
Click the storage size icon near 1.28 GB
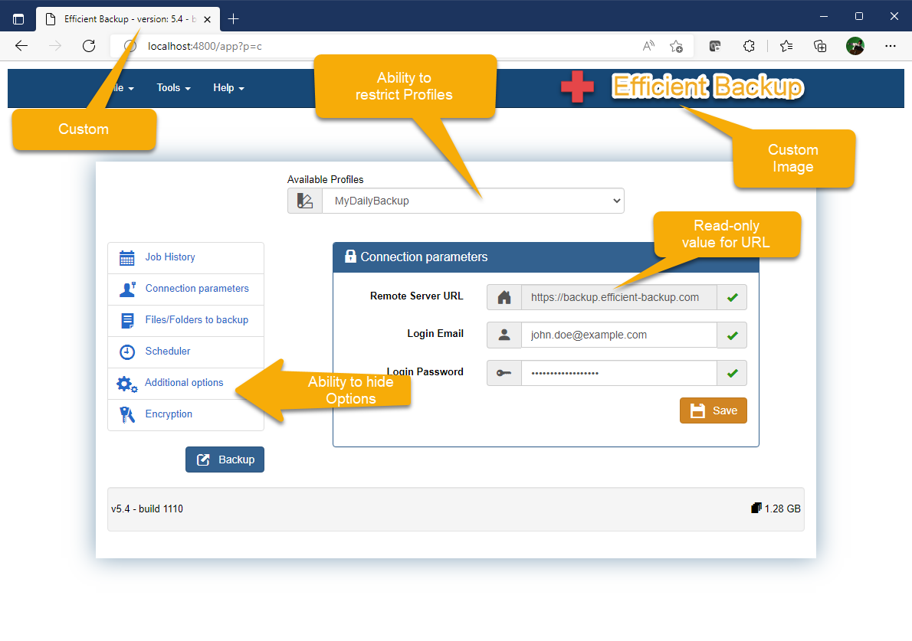tap(756, 508)
